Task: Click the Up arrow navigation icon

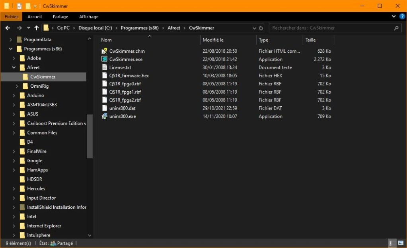Action: coord(37,28)
